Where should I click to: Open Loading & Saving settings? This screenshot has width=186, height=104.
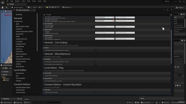(x=21, y=44)
